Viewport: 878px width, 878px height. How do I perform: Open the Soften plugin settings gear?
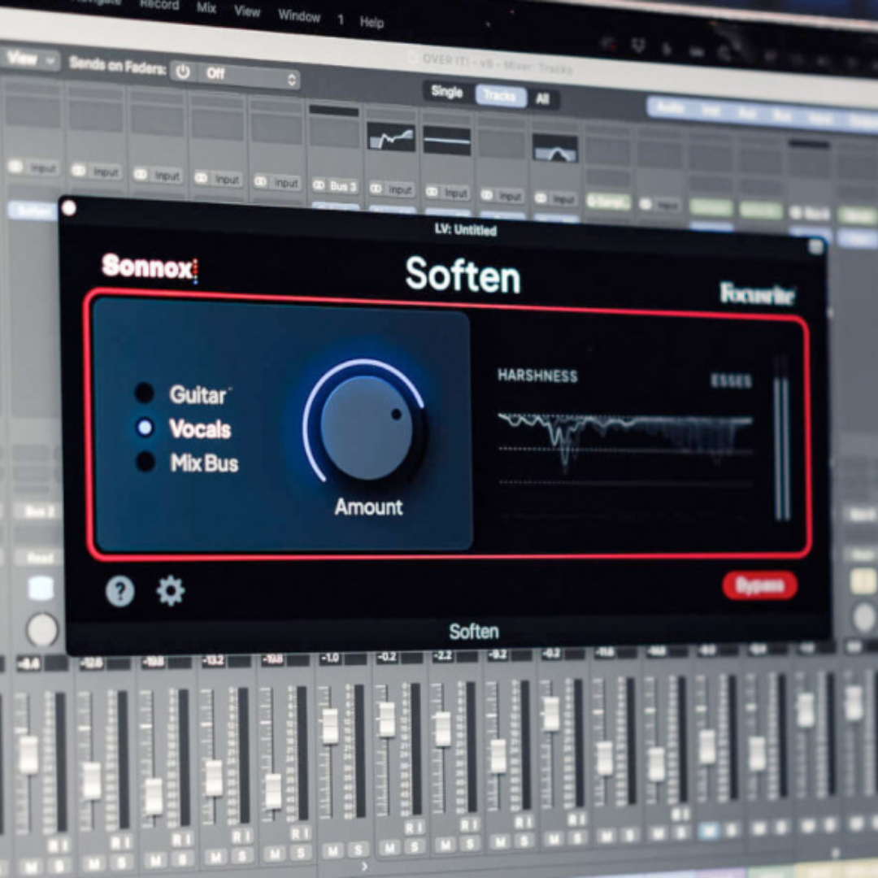point(172,592)
